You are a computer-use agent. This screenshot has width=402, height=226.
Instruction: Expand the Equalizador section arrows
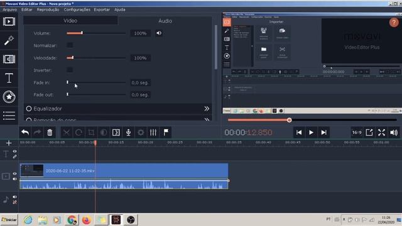click(207, 109)
